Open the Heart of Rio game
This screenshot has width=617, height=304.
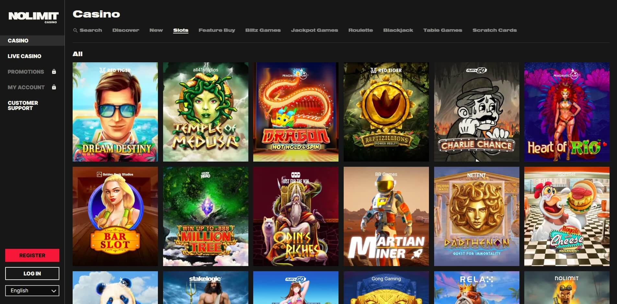(x=567, y=112)
